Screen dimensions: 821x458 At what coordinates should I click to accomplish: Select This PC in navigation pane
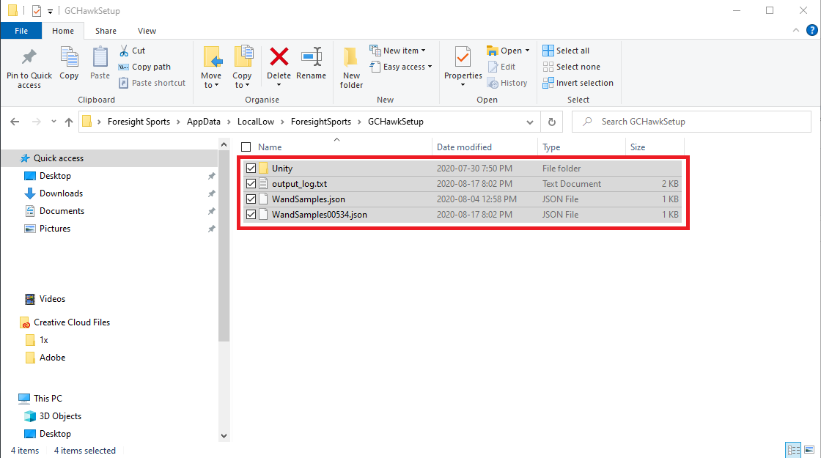point(48,399)
